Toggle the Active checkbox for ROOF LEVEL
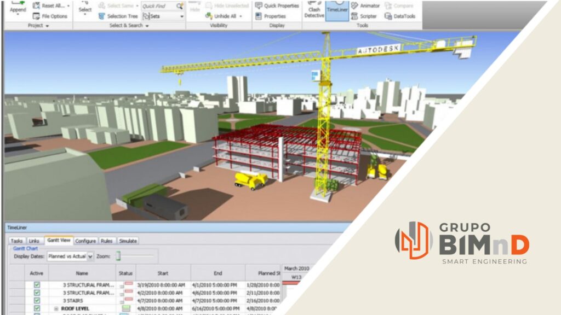 point(37,308)
